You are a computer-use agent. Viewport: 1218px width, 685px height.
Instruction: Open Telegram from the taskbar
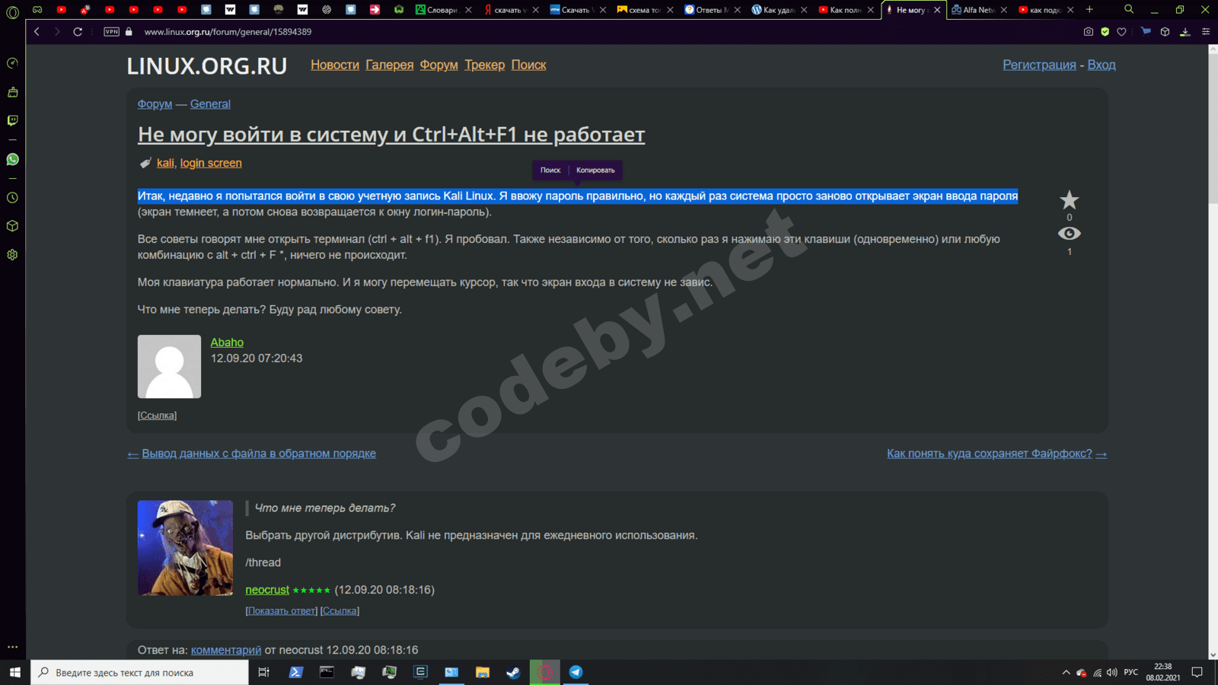[576, 672]
